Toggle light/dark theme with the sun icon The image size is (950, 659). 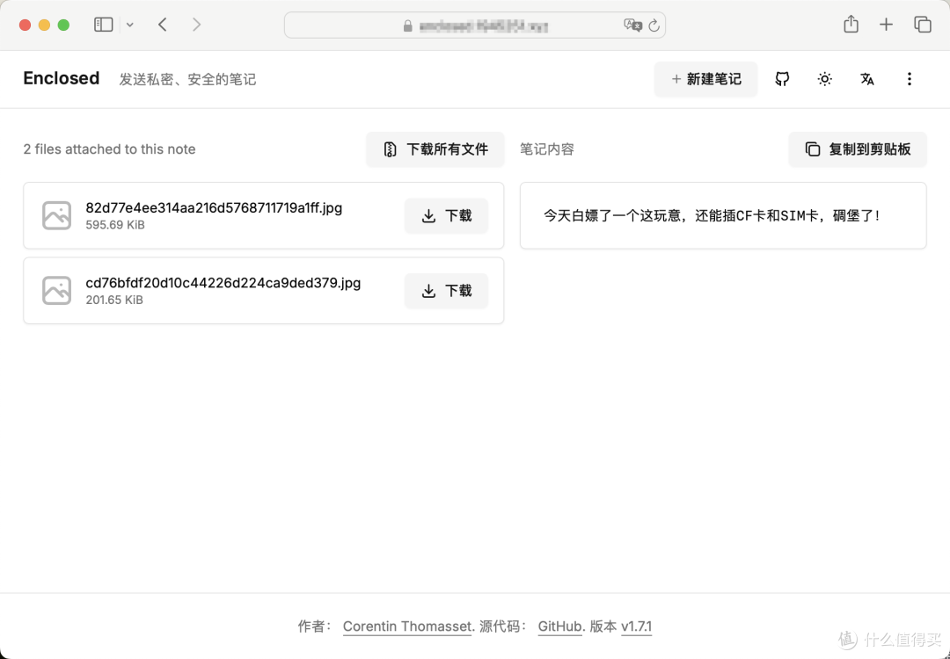coord(824,79)
